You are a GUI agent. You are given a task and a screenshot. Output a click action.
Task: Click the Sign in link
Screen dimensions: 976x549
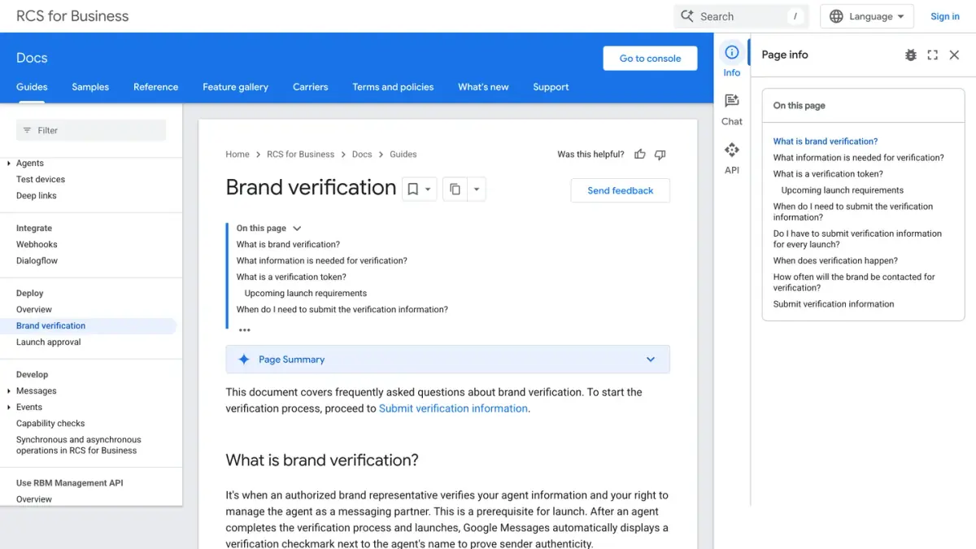click(945, 16)
